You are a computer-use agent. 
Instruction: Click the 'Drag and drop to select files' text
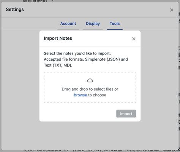point(87,89)
